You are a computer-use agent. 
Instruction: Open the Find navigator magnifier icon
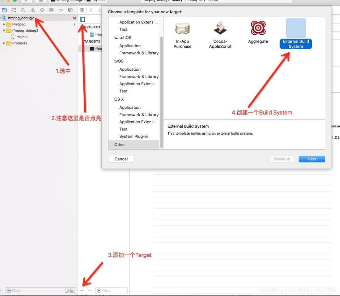[x=23, y=10]
